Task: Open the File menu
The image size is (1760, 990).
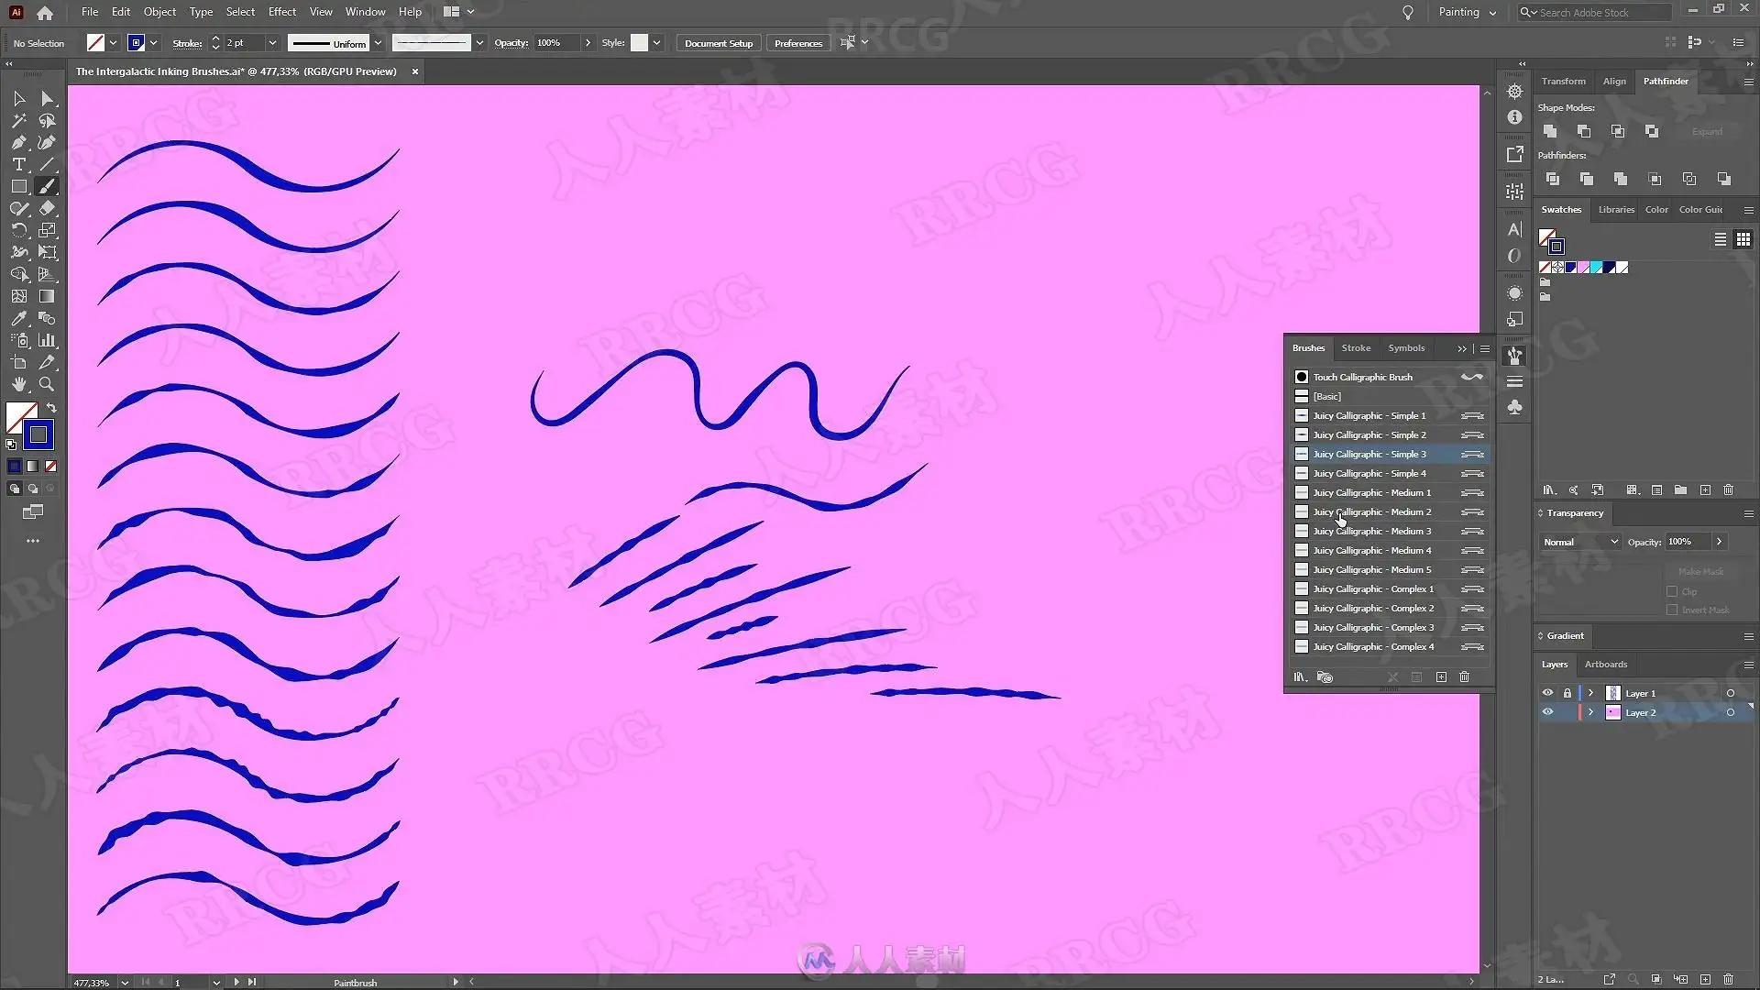Action: click(x=90, y=12)
